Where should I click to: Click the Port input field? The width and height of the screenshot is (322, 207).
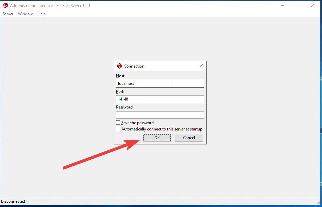click(160, 99)
